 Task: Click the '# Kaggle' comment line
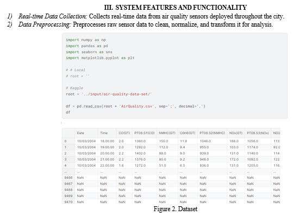coord(74,88)
